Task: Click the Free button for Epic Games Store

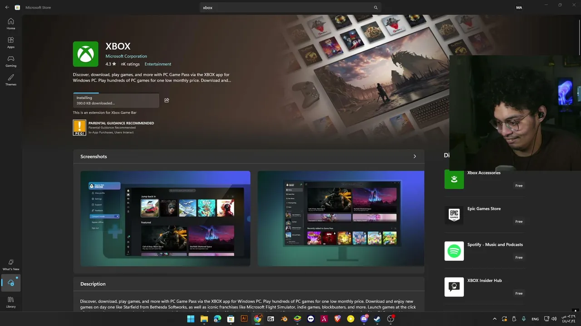Action: (519, 221)
